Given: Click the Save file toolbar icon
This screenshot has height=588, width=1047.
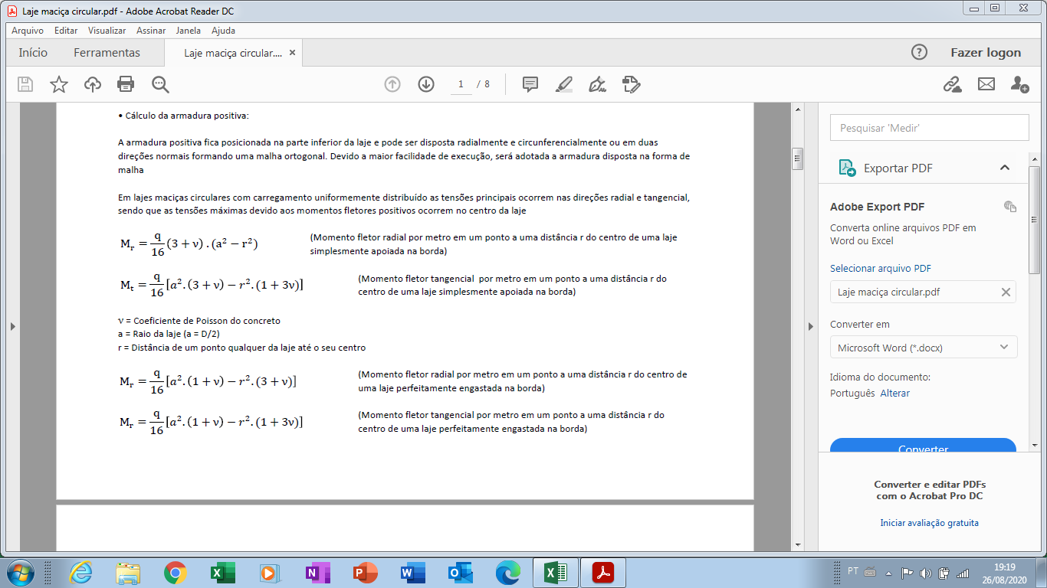Looking at the screenshot, I should [x=25, y=84].
